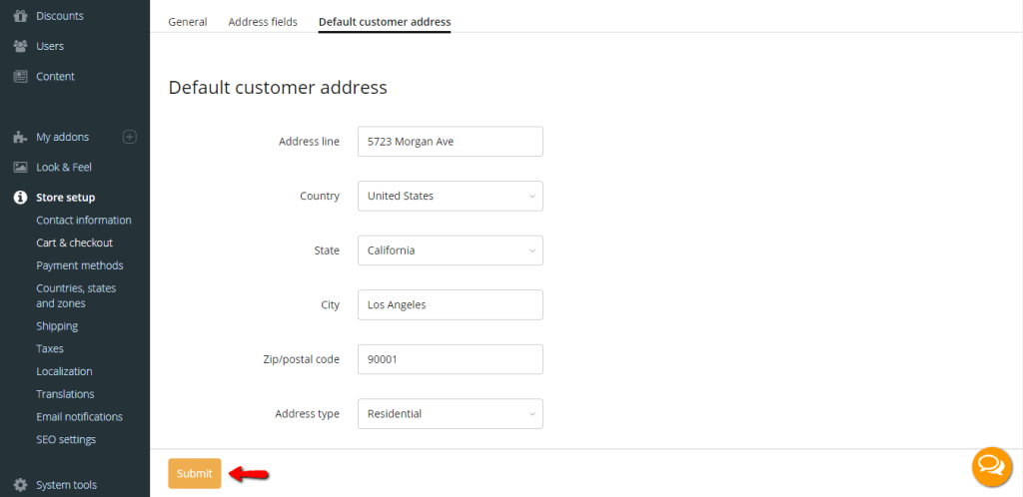This screenshot has width=1023, height=497.
Task: Click the Users people icon
Action: [x=20, y=46]
